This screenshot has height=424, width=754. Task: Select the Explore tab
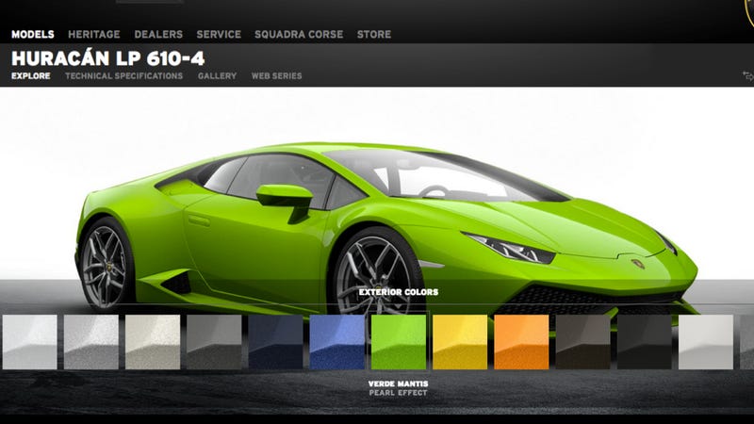click(x=31, y=76)
